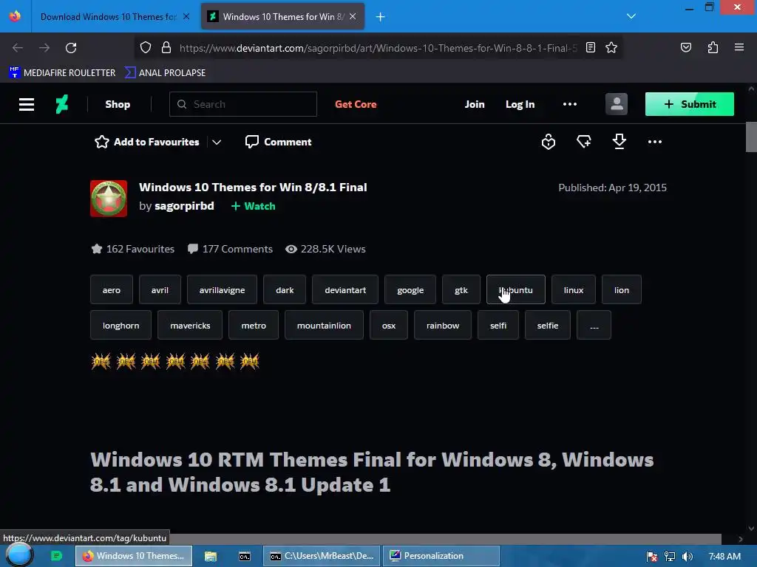The width and height of the screenshot is (757, 567).
Task: Go back with browser back arrow
Action: coord(18,48)
